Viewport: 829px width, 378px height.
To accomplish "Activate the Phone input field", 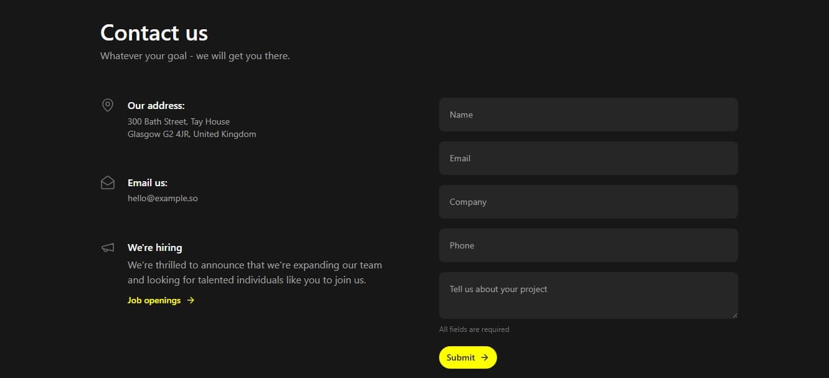I will tap(588, 245).
